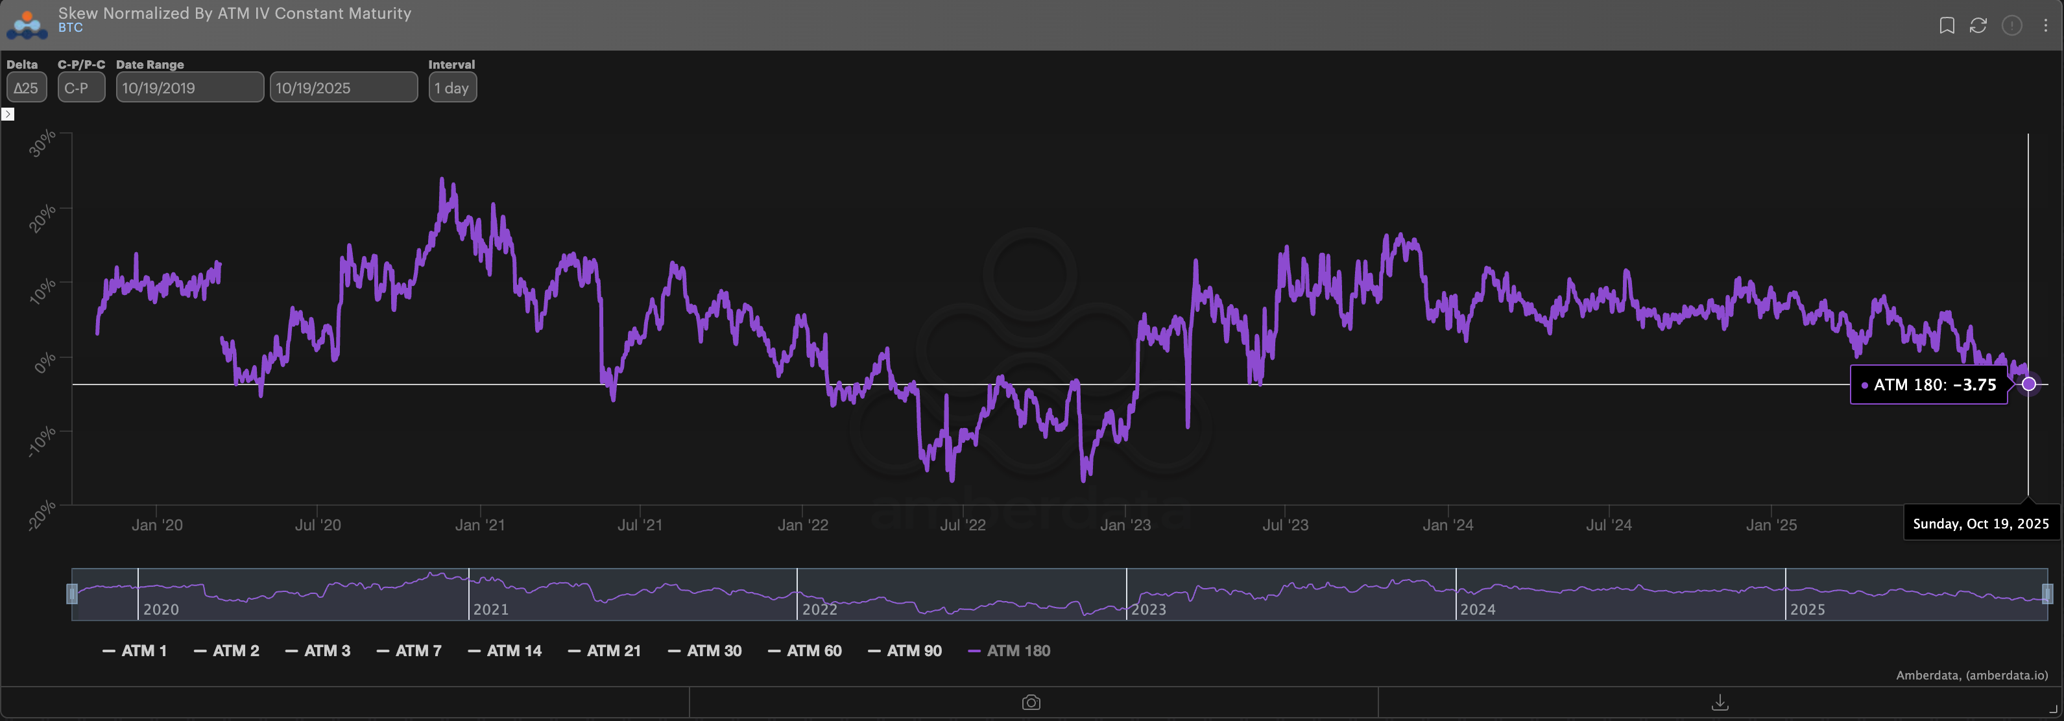Open the info alert circle icon
The height and width of the screenshot is (721, 2064).
(2011, 26)
